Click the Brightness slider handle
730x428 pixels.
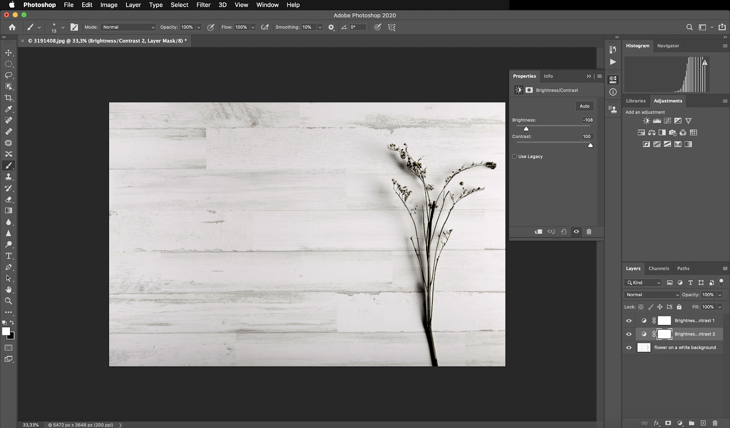point(526,129)
